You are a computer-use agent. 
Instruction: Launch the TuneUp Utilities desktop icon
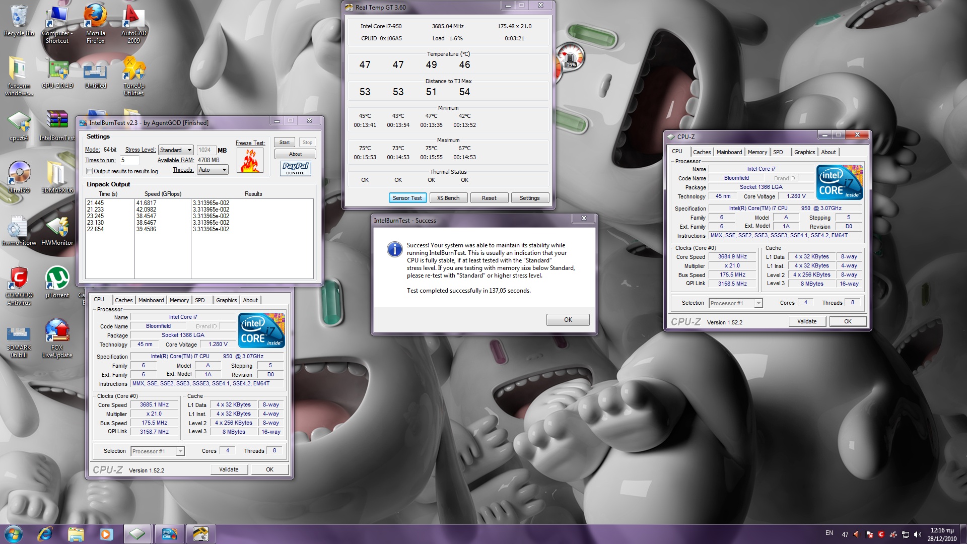[x=133, y=76]
